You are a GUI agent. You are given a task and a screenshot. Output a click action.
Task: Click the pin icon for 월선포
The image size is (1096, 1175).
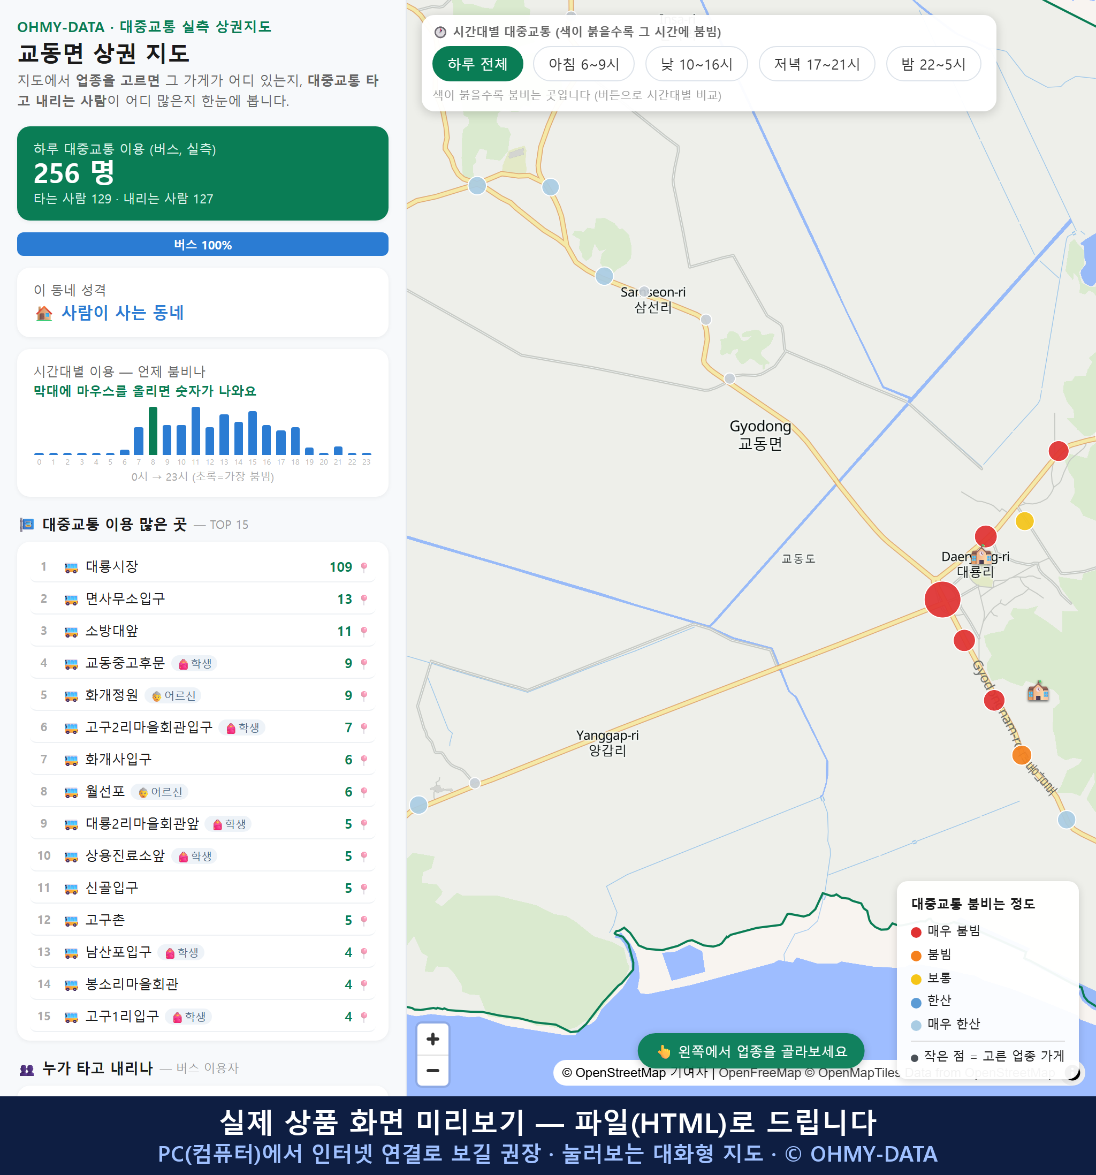[x=364, y=792]
